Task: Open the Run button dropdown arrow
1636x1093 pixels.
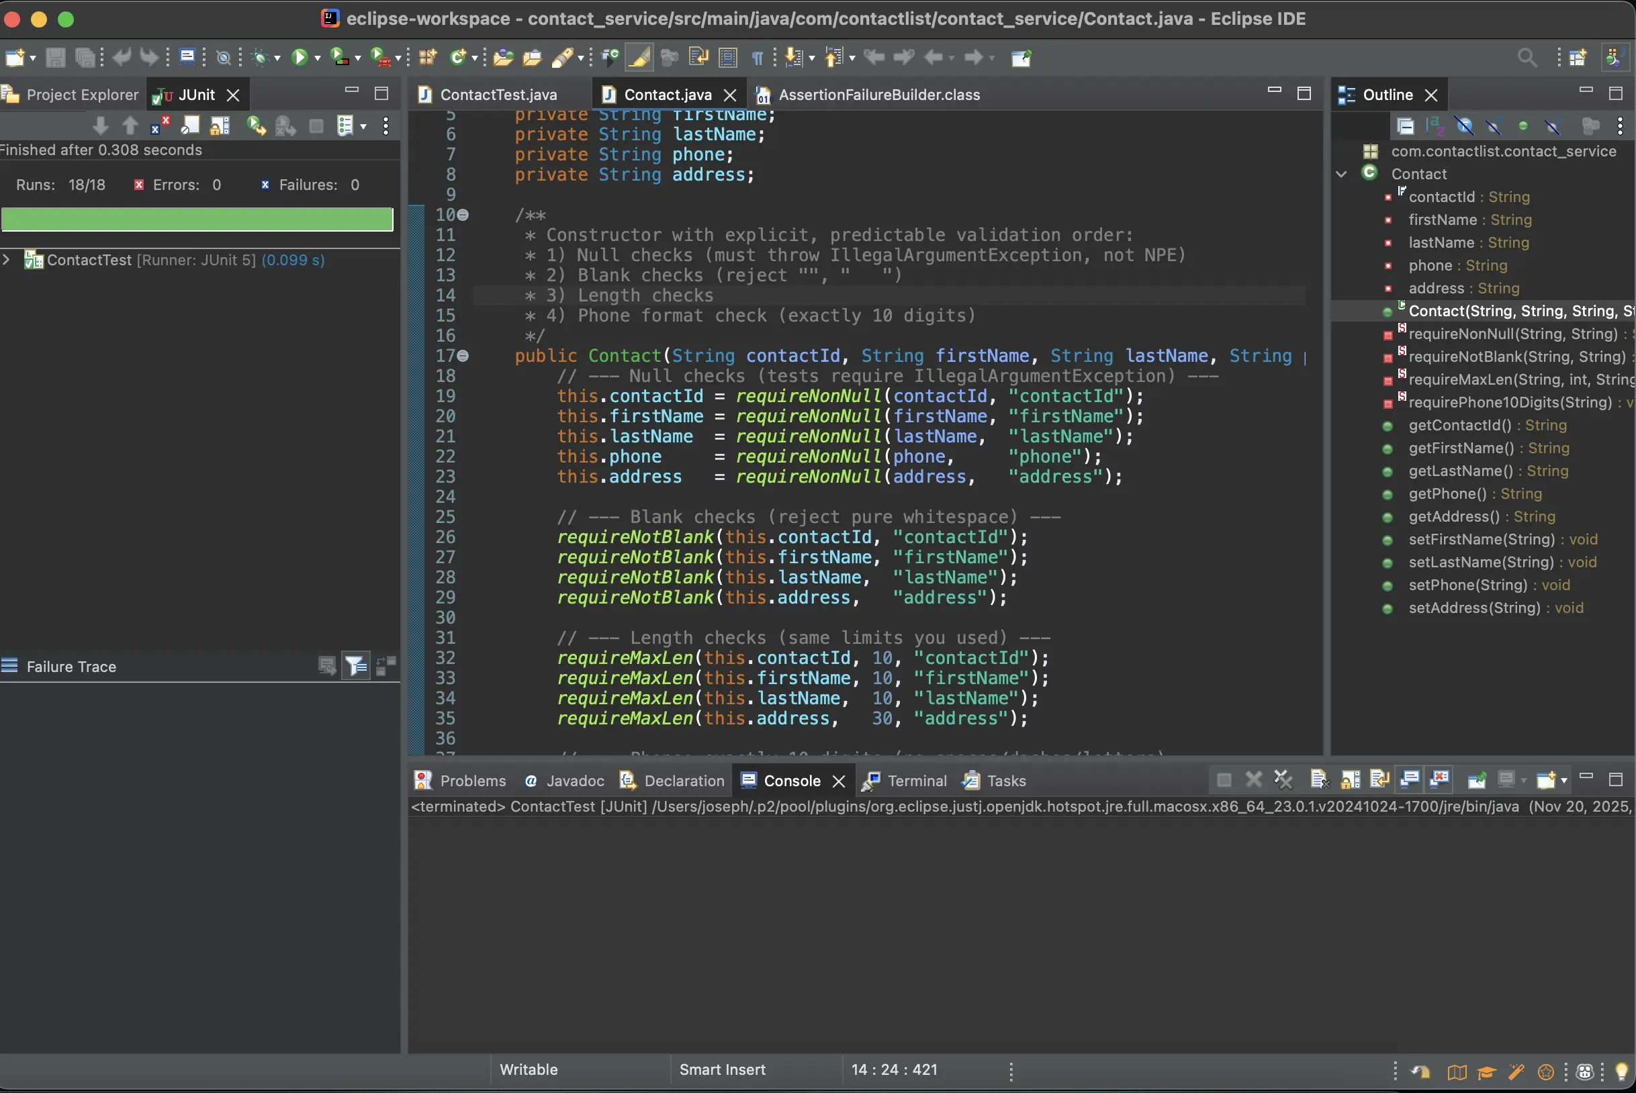Action: tap(317, 58)
